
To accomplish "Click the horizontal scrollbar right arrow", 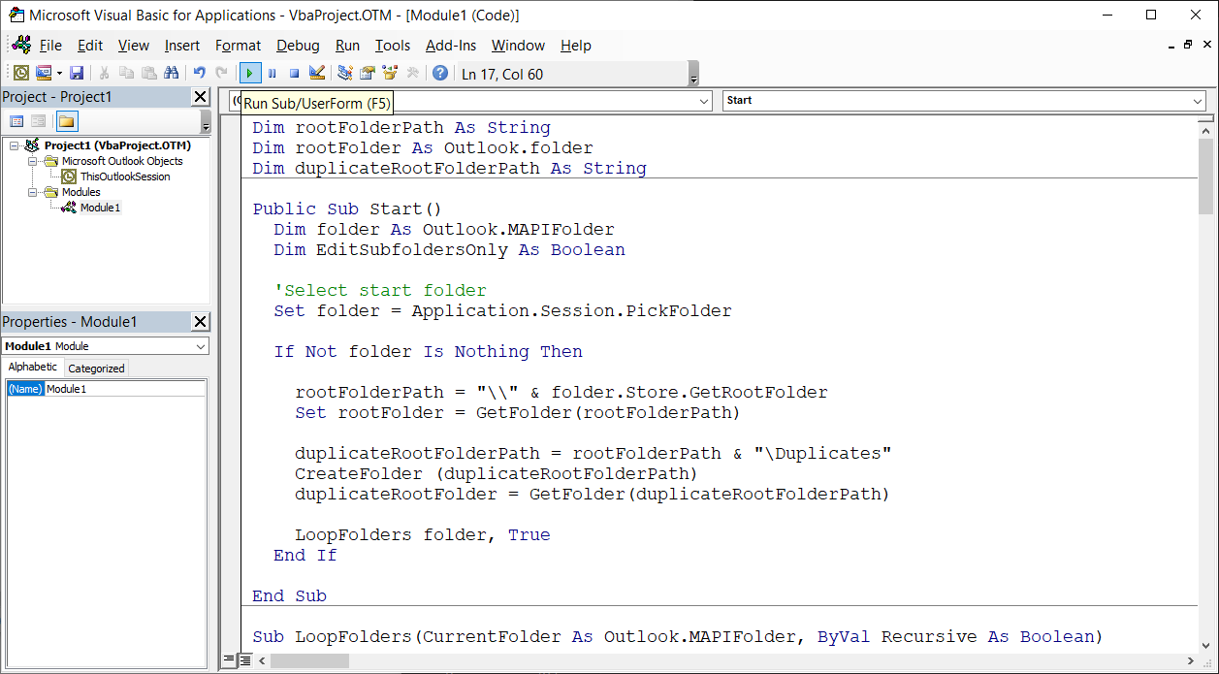I will pyautogui.click(x=1190, y=660).
